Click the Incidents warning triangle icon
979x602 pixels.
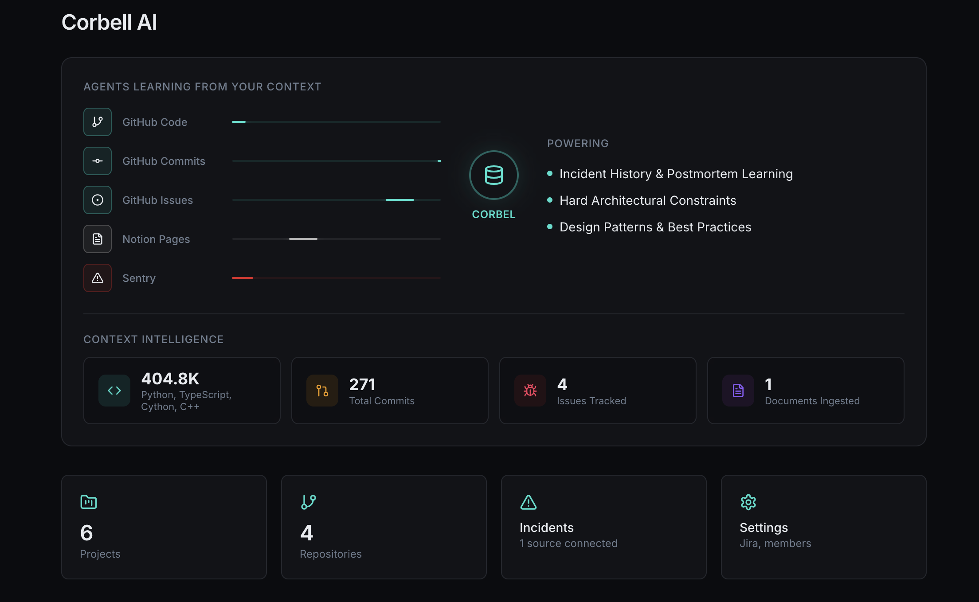(528, 502)
